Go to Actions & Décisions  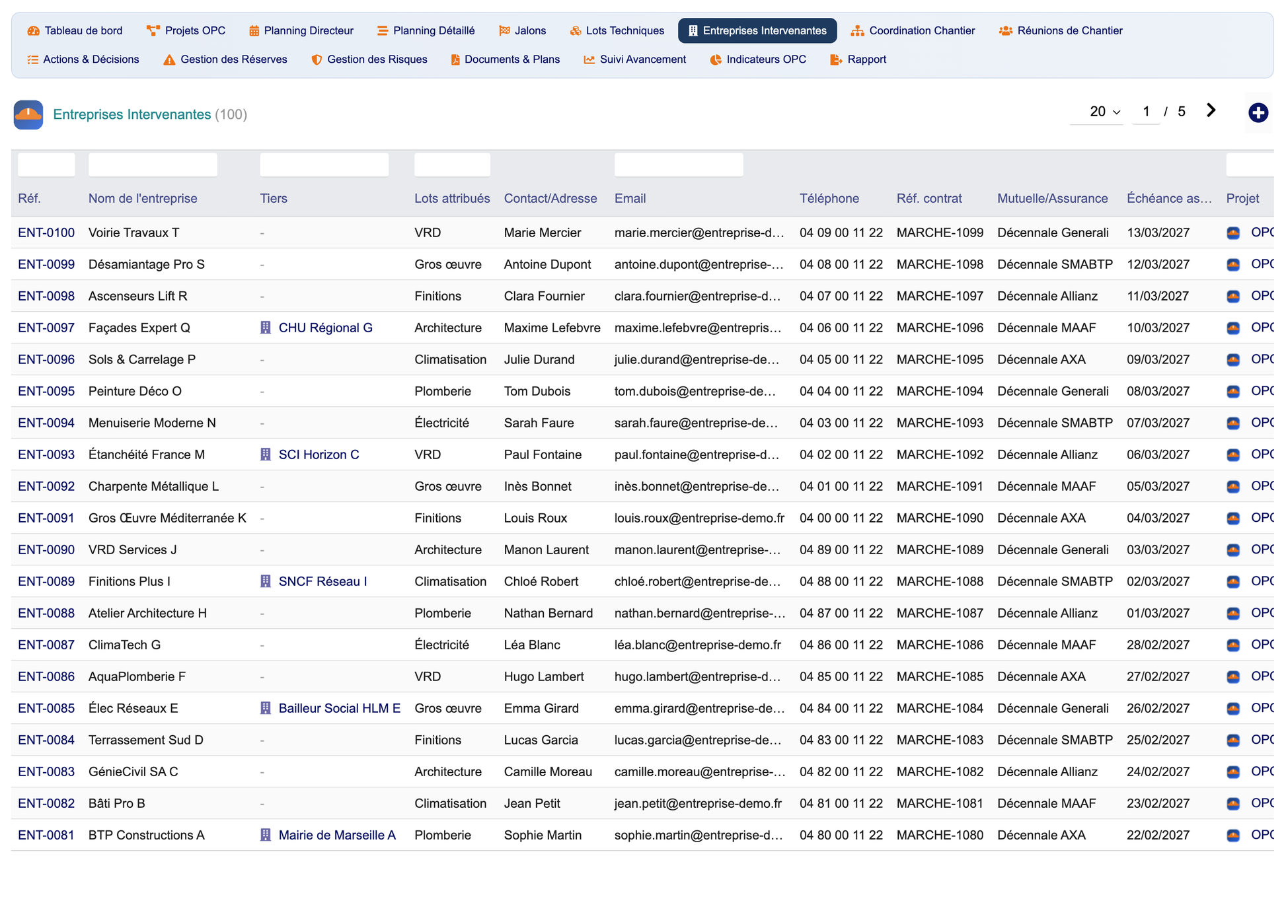click(83, 59)
